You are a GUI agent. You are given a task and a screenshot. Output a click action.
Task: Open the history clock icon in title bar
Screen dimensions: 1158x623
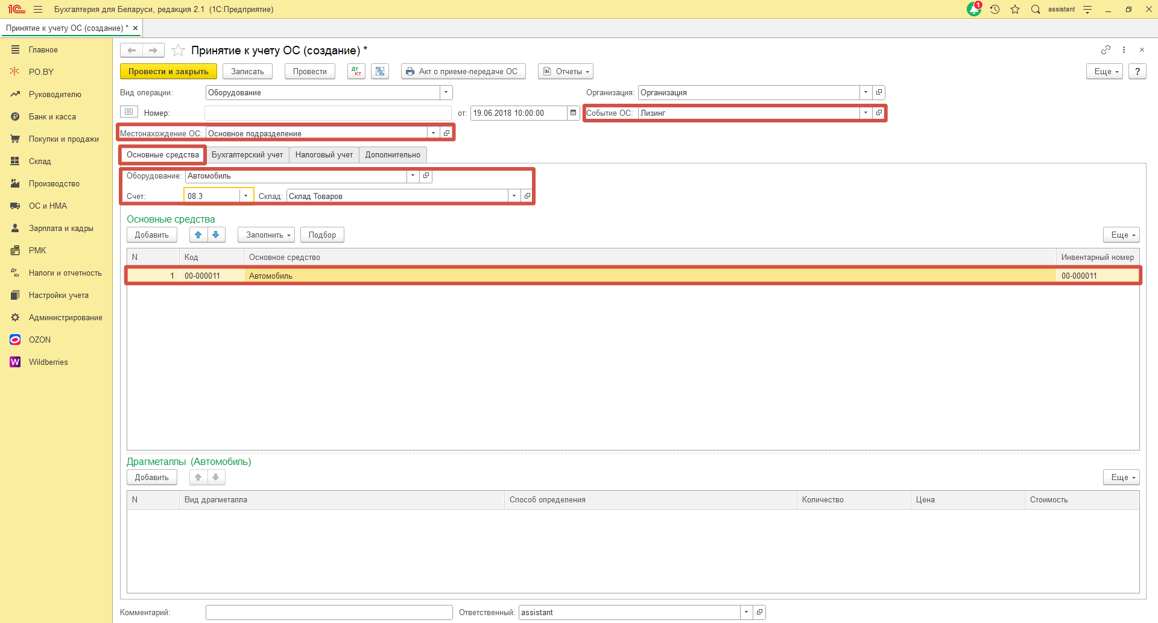coord(995,9)
